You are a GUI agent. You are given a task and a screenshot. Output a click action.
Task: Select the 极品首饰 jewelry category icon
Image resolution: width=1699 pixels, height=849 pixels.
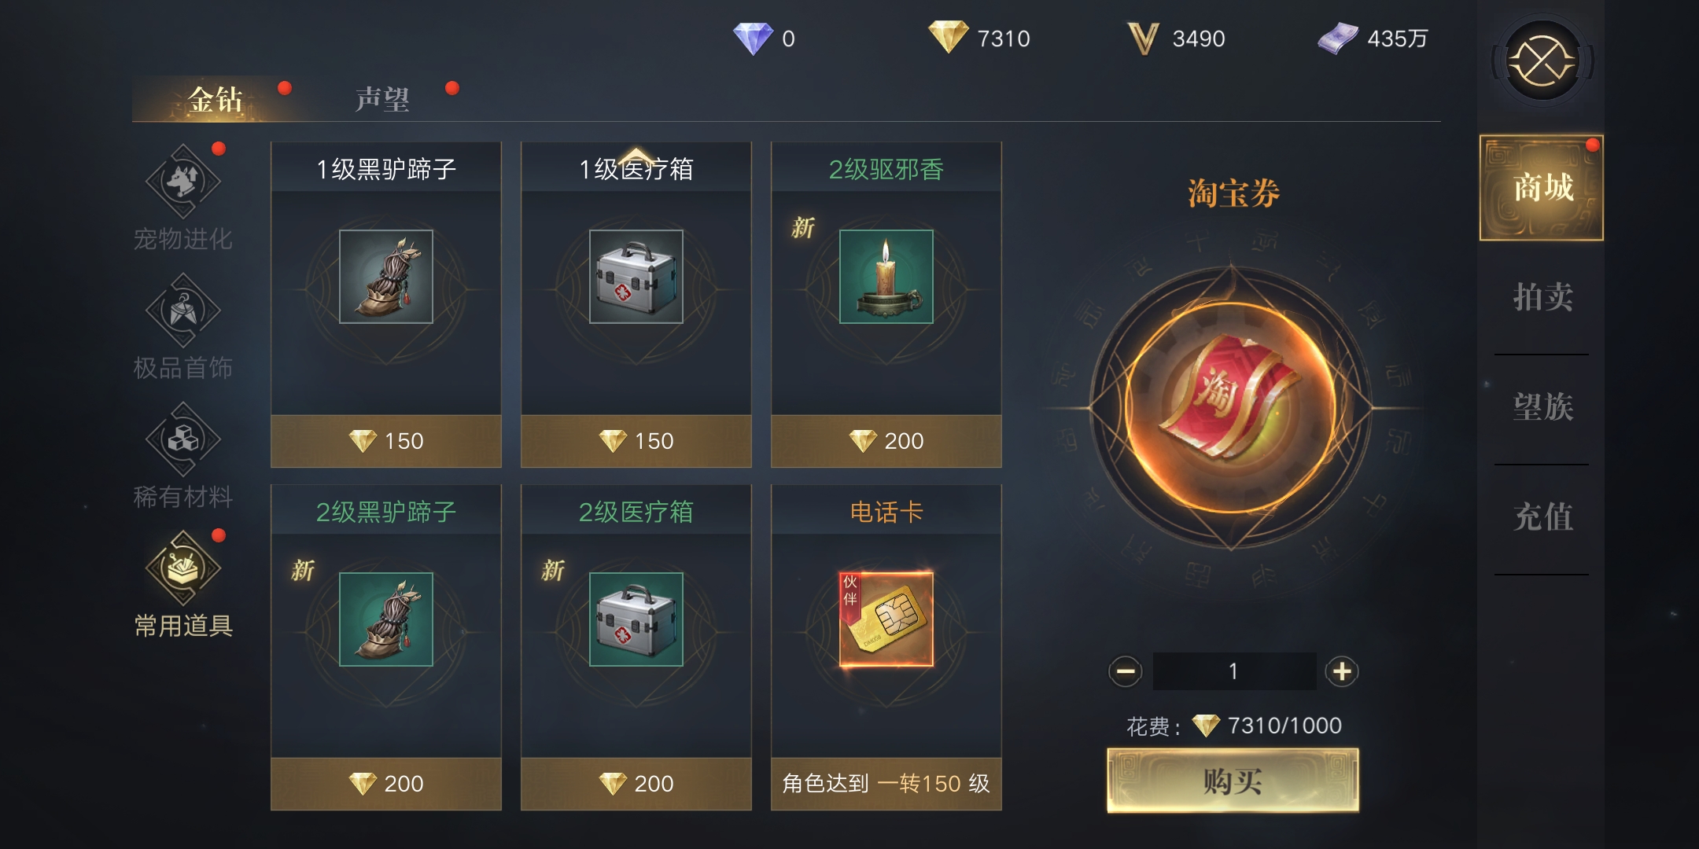[x=183, y=311]
